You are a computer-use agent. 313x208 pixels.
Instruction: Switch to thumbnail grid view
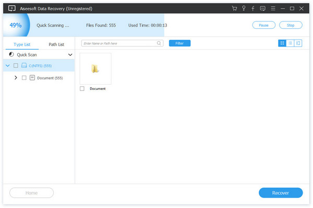tap(282, 43)
